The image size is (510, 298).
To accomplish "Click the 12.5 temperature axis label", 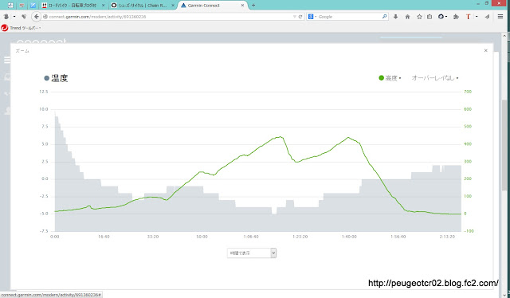I will (x=44, y=92).
